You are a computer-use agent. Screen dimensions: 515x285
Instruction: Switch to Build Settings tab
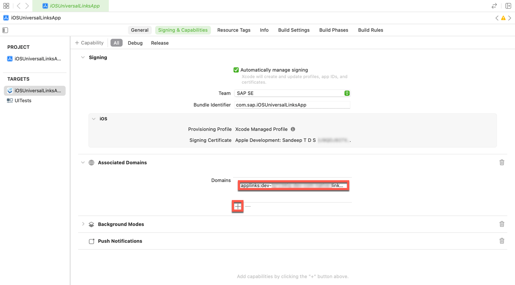click(294, 30)
